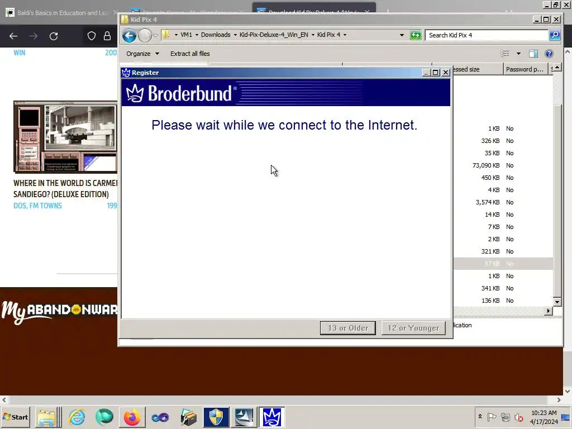The height and width of the screenshot is (429, 572).
Task: Click VM1 in the breadcrumb path
Action: 186,35
